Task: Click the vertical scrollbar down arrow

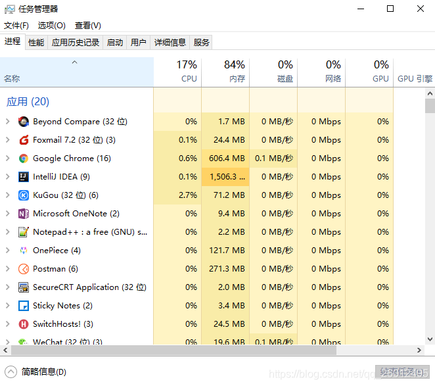Action: click(430, 339)
